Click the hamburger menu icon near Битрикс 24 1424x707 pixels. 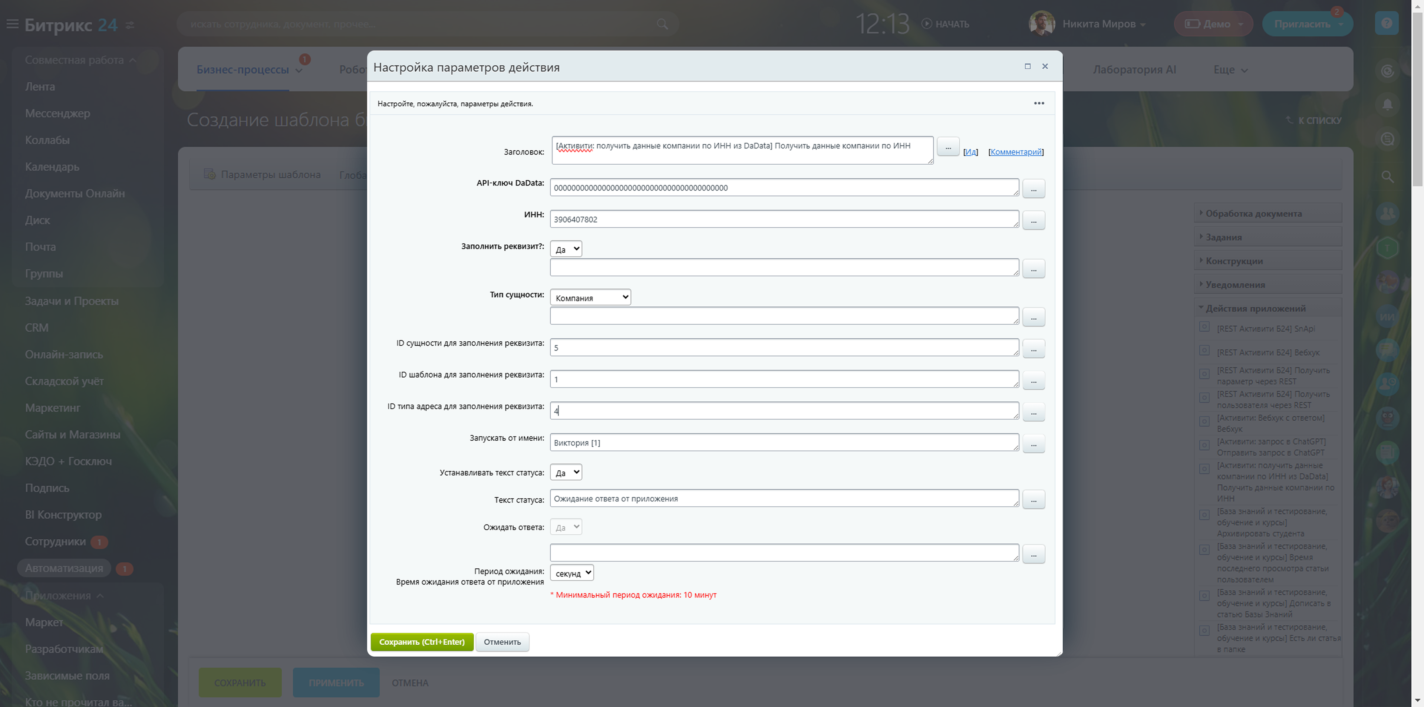click(12, 24)
